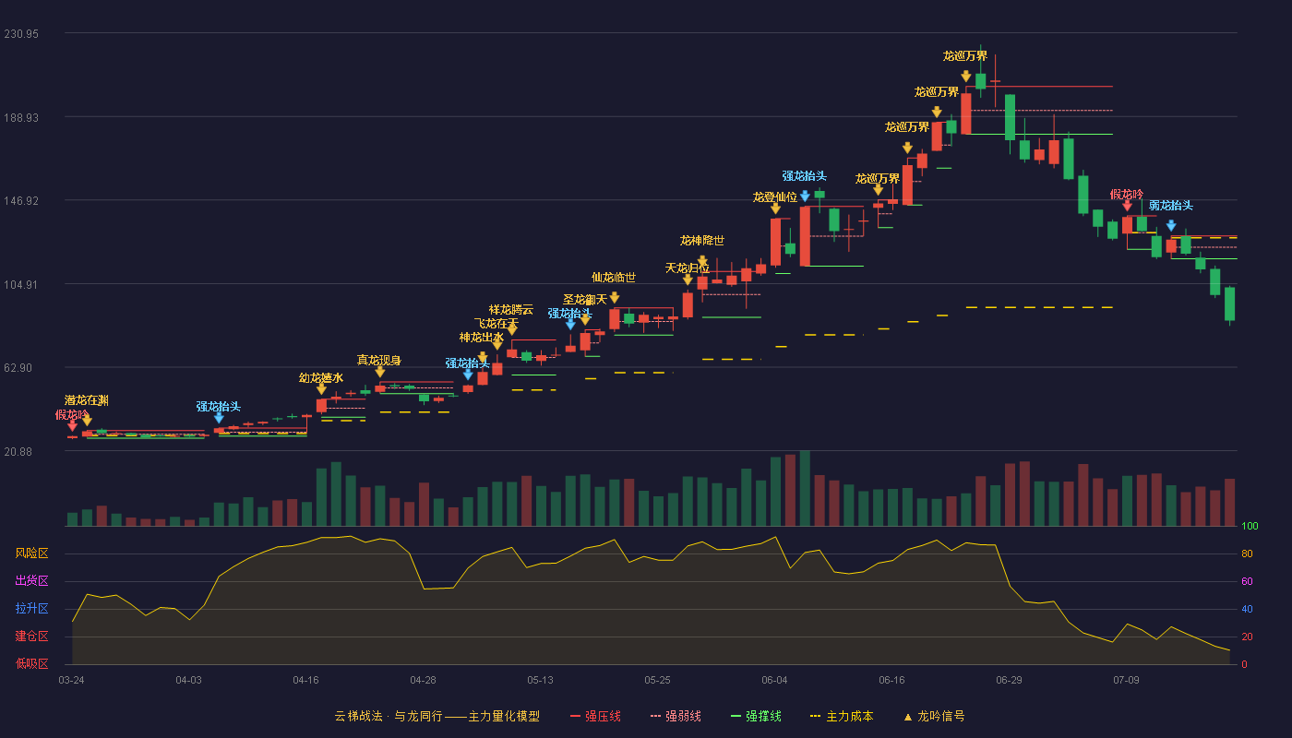
Task: Click the red arrow under 假龙吟 near 03-24
Action: tap(72, 426)
